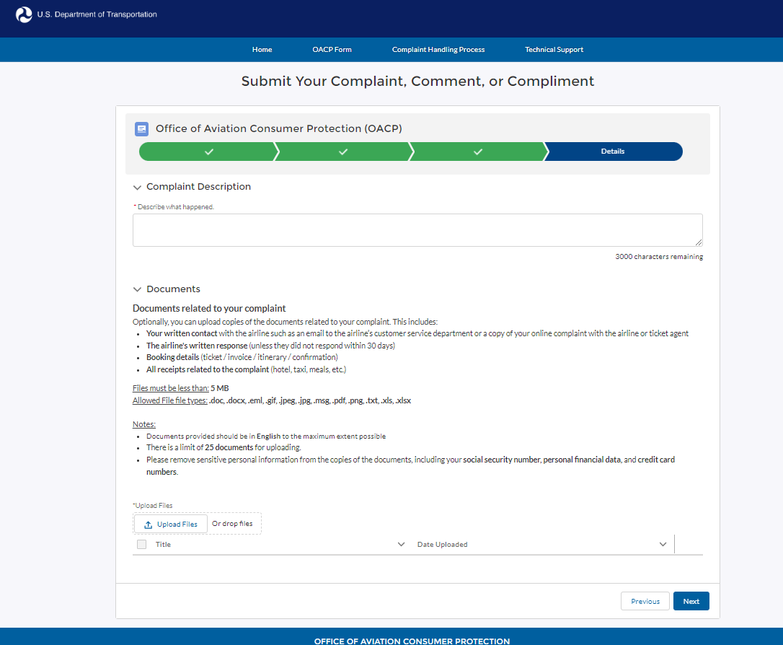783x645 pixels.
Task: Go to the Previous step
Action: coord(645,601)
